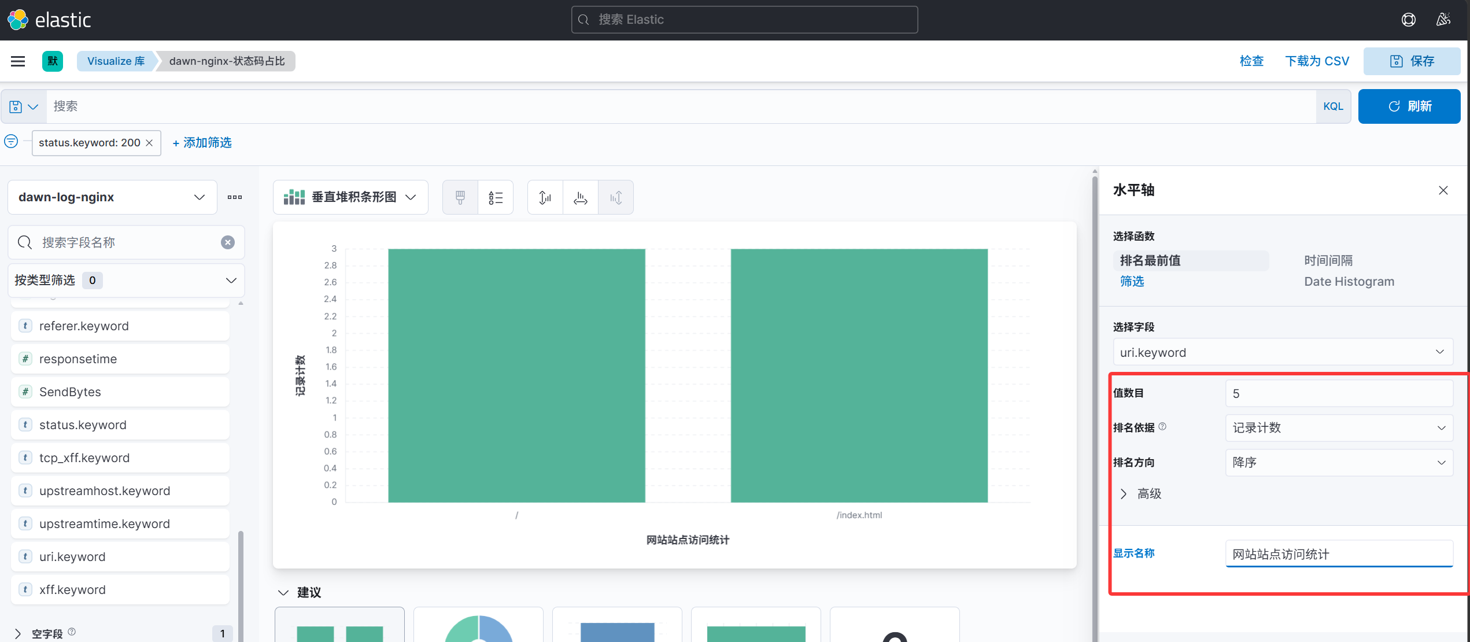This screenshot has height=642, width=1470.
Task: Open index pattern more options dots
Action: coord(235,197)
